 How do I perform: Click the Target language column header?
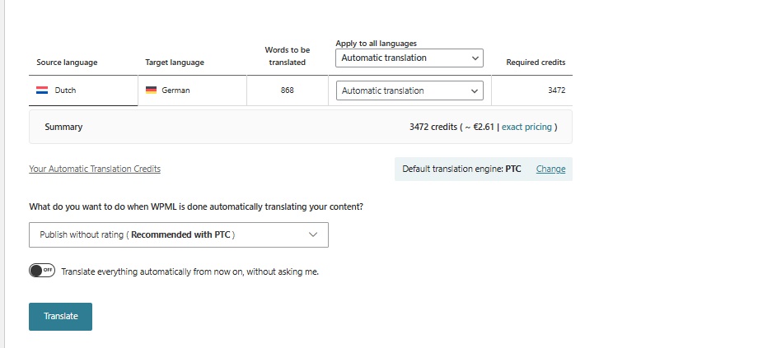pos(175,63)
